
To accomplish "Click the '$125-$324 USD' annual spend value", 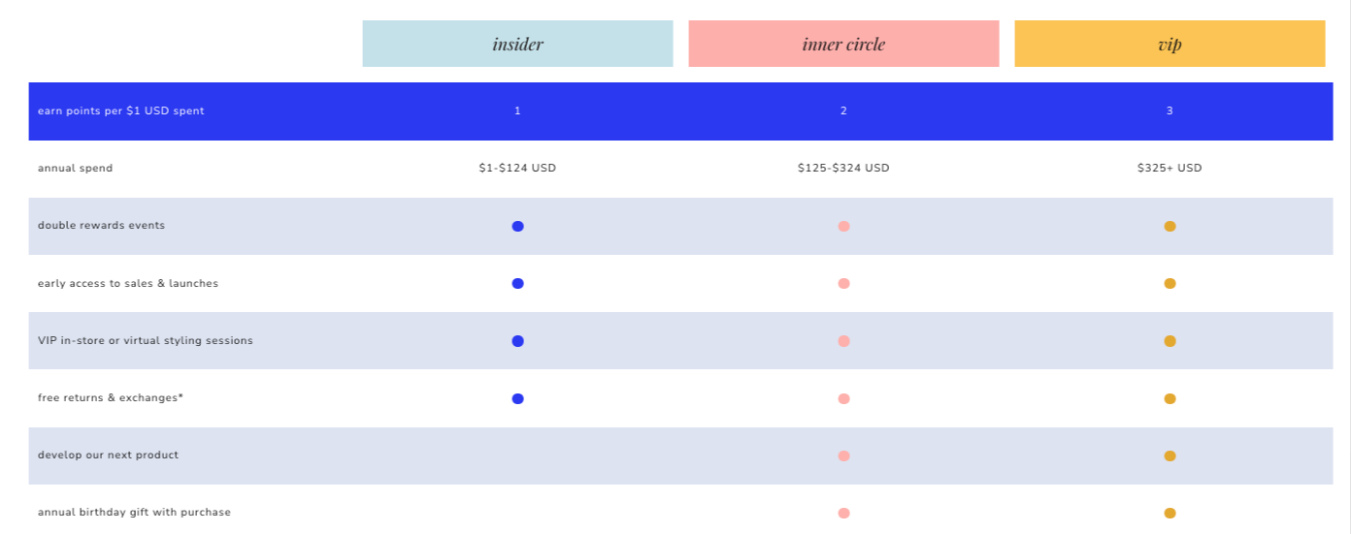I will [x=843, y=168].
